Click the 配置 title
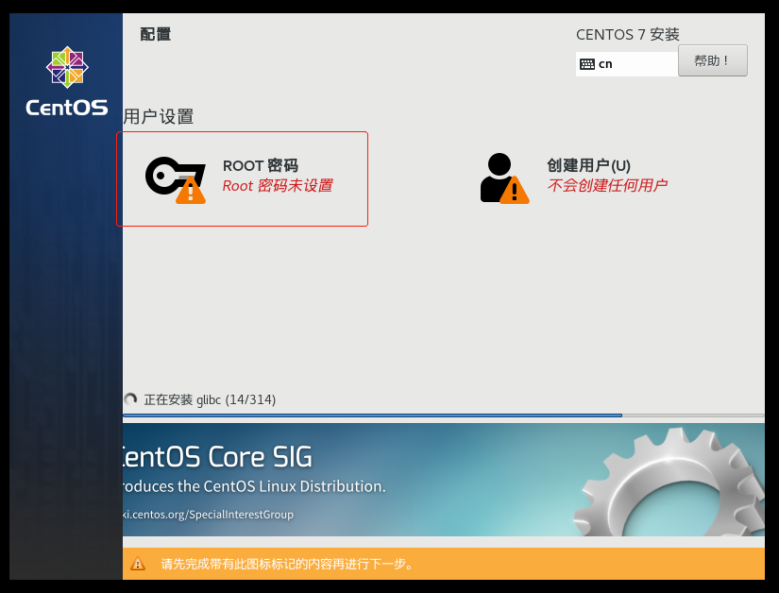The width and height of the screenshot is (779, 593). point(156,34)
